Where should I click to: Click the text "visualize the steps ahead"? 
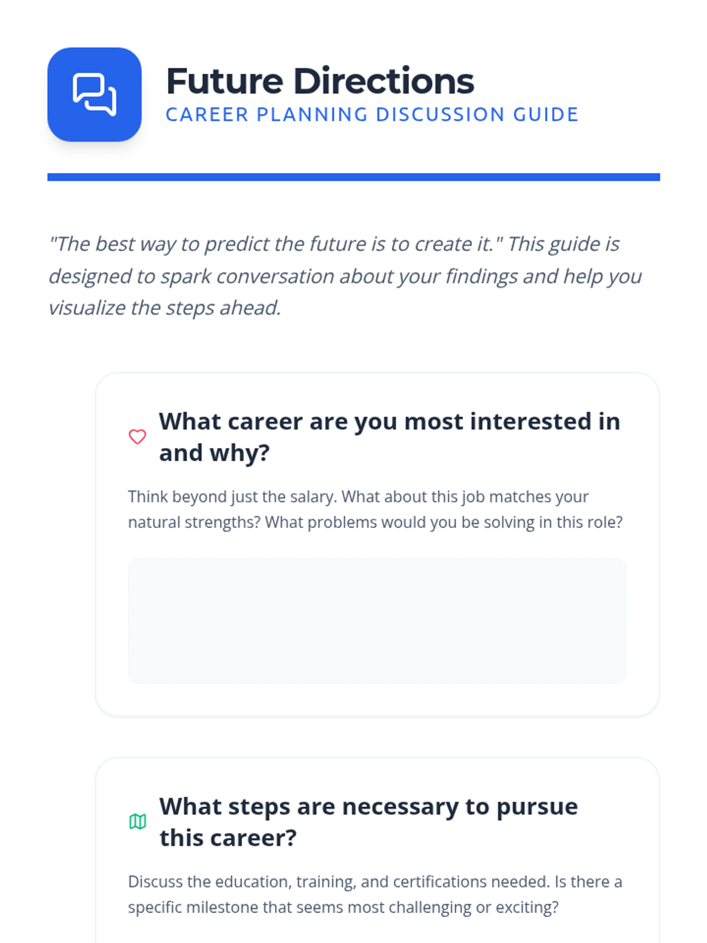[x=164, y=308]
